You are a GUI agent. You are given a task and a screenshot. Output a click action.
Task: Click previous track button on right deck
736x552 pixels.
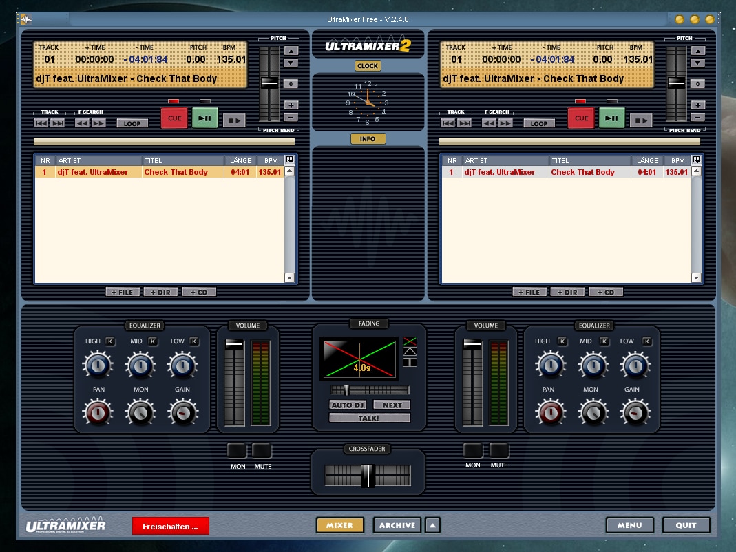coord(448,123)
